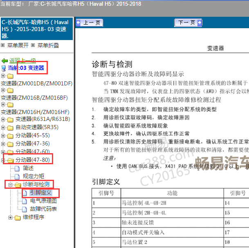This screenshot has width=249, height=248.
Task: Click folder icon of 分动器(47-36)
Action: pos(10,144)
